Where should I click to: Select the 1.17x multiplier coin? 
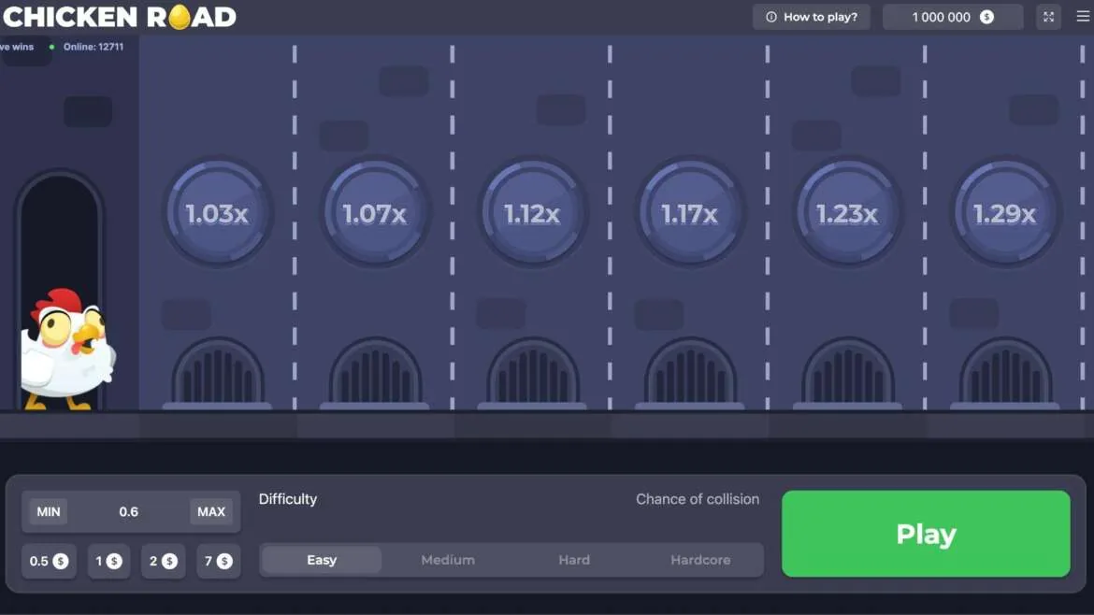click(690, 213)
